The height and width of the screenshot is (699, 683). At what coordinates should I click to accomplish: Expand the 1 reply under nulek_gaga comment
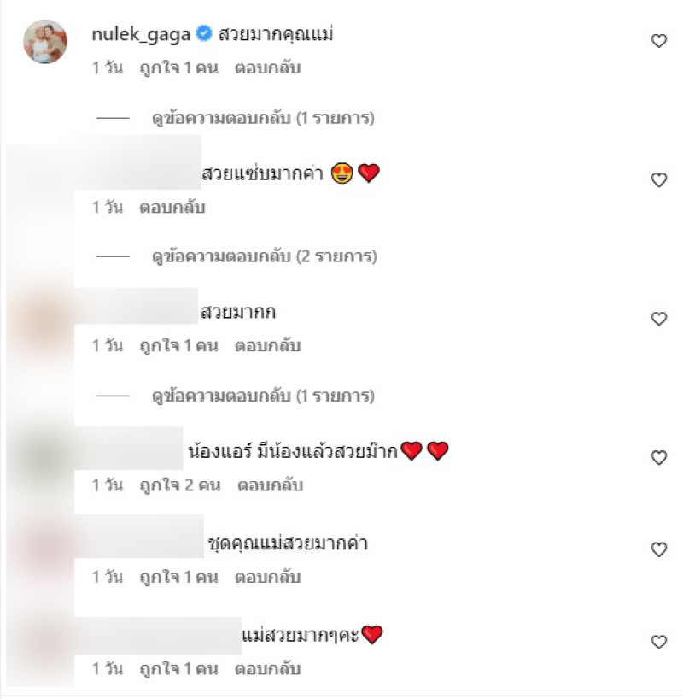pos(263,118)
